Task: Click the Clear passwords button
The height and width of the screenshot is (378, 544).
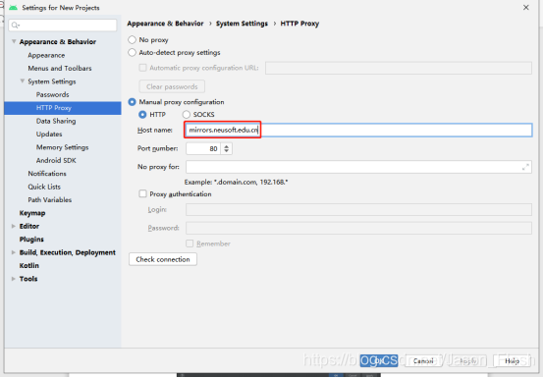Action: tap(172, 86)
